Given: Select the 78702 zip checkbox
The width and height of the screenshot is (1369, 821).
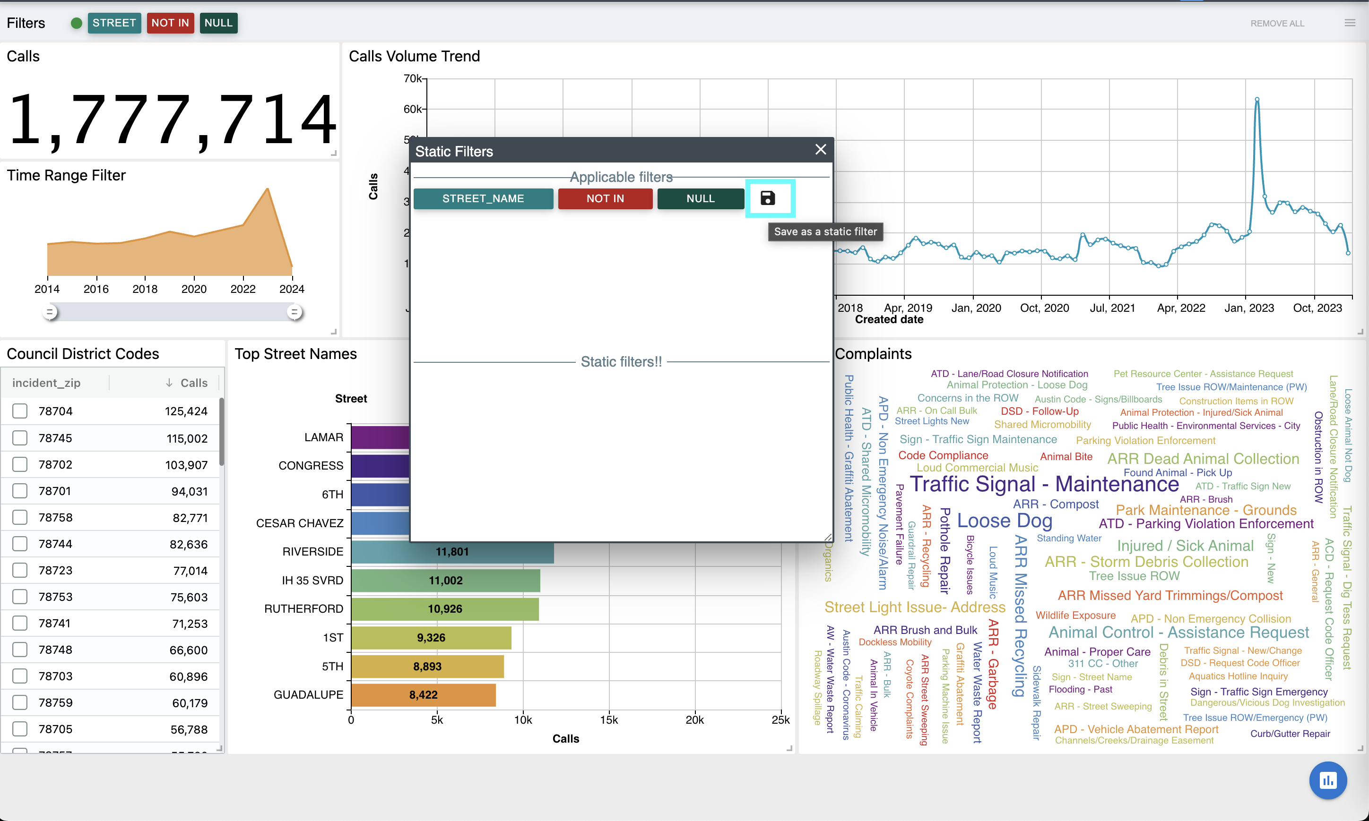Looking at the screenshot, I should click(20, 465).
